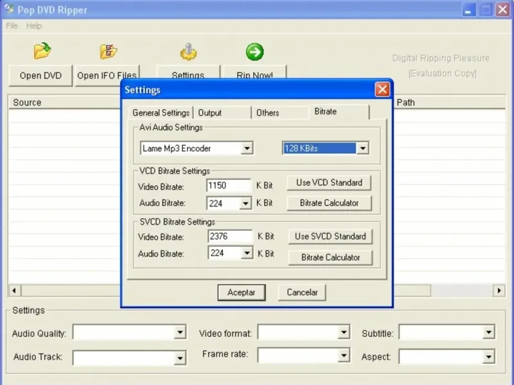This screenshot has height=385, width=514.
Task: Open the Audio Quality dropdown
Action: point(180,332)
